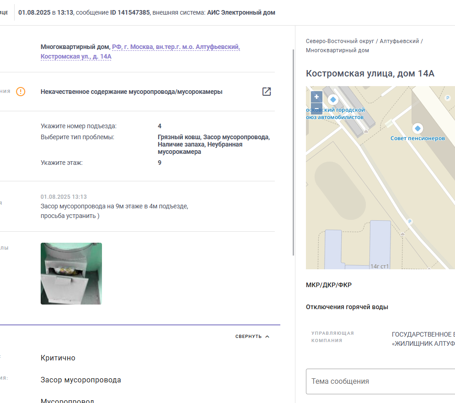Select the МКР/ДКР/ФКР section heading
This screenshot has width=455, height=403.
point(329,285)
